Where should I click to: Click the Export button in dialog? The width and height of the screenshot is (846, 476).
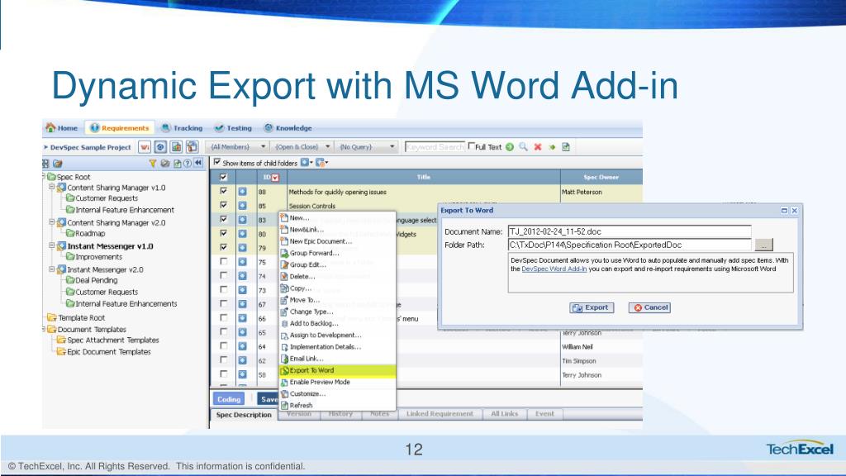[592, 307]
